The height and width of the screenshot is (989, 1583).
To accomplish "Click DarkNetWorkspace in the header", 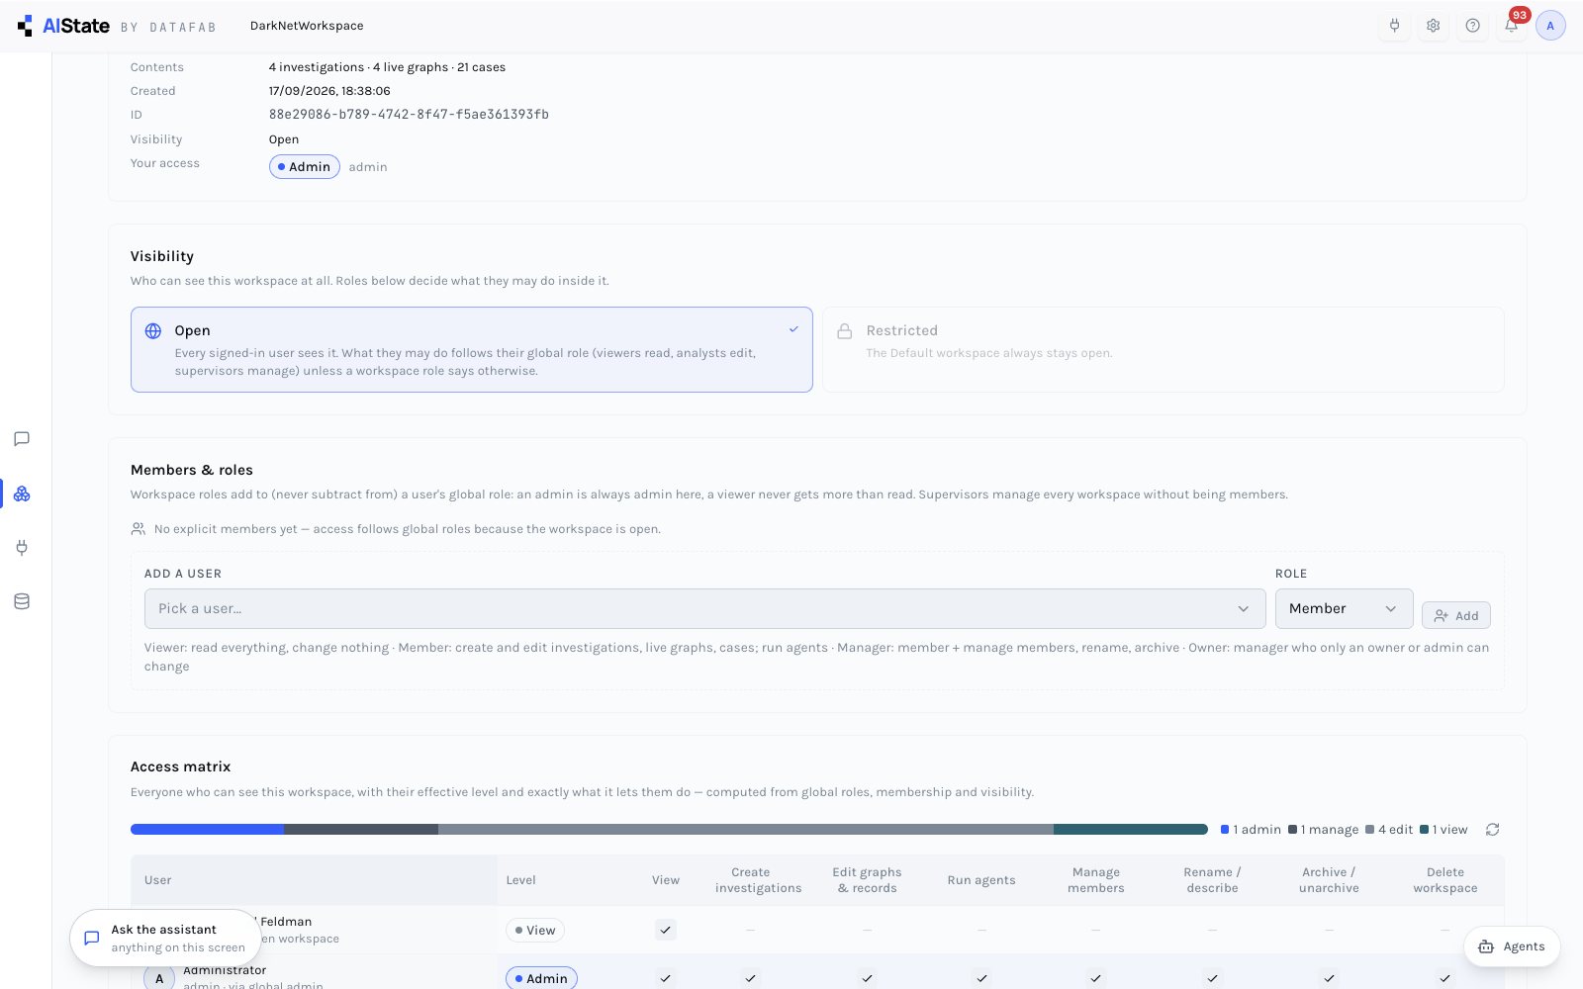I will [x=307, y=26].
